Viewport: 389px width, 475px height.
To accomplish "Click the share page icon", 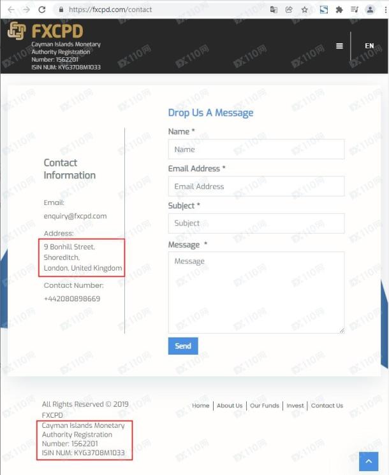I will click(x=289, y=10).
